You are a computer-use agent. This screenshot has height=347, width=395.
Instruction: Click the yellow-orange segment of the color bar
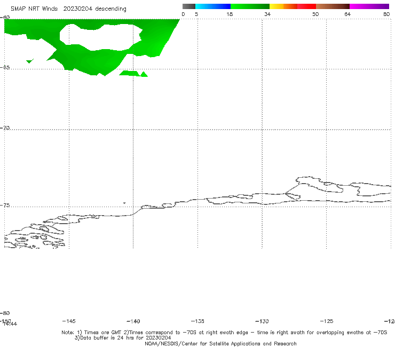coord(283,6)
